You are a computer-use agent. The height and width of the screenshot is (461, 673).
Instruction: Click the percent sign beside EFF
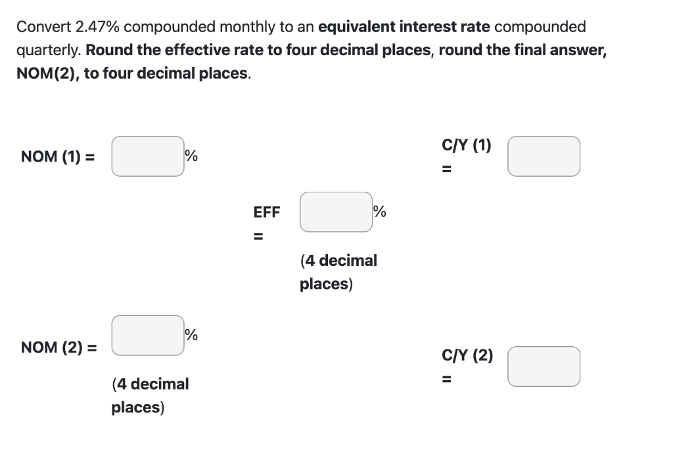click(379, 211)
